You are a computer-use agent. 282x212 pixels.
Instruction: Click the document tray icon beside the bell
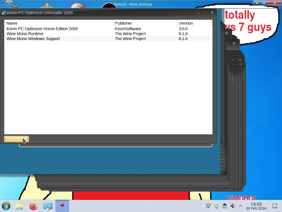216,206
